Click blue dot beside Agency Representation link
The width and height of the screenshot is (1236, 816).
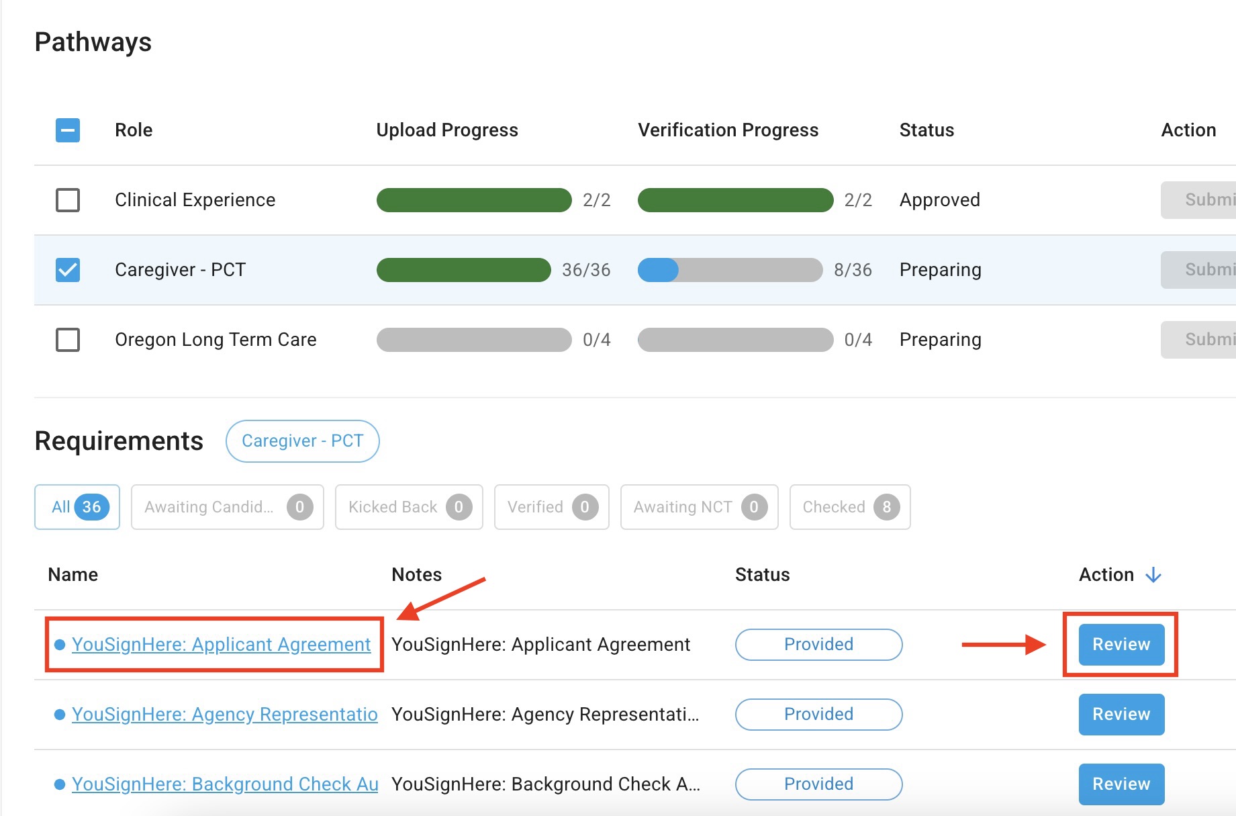(x=60, y=715)
